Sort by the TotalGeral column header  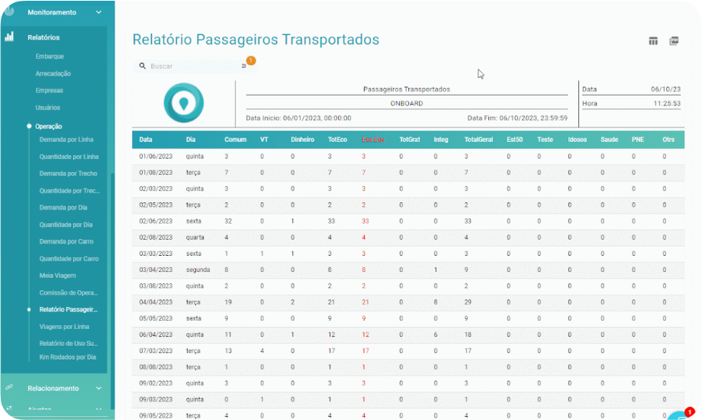[x=478, y=140]
